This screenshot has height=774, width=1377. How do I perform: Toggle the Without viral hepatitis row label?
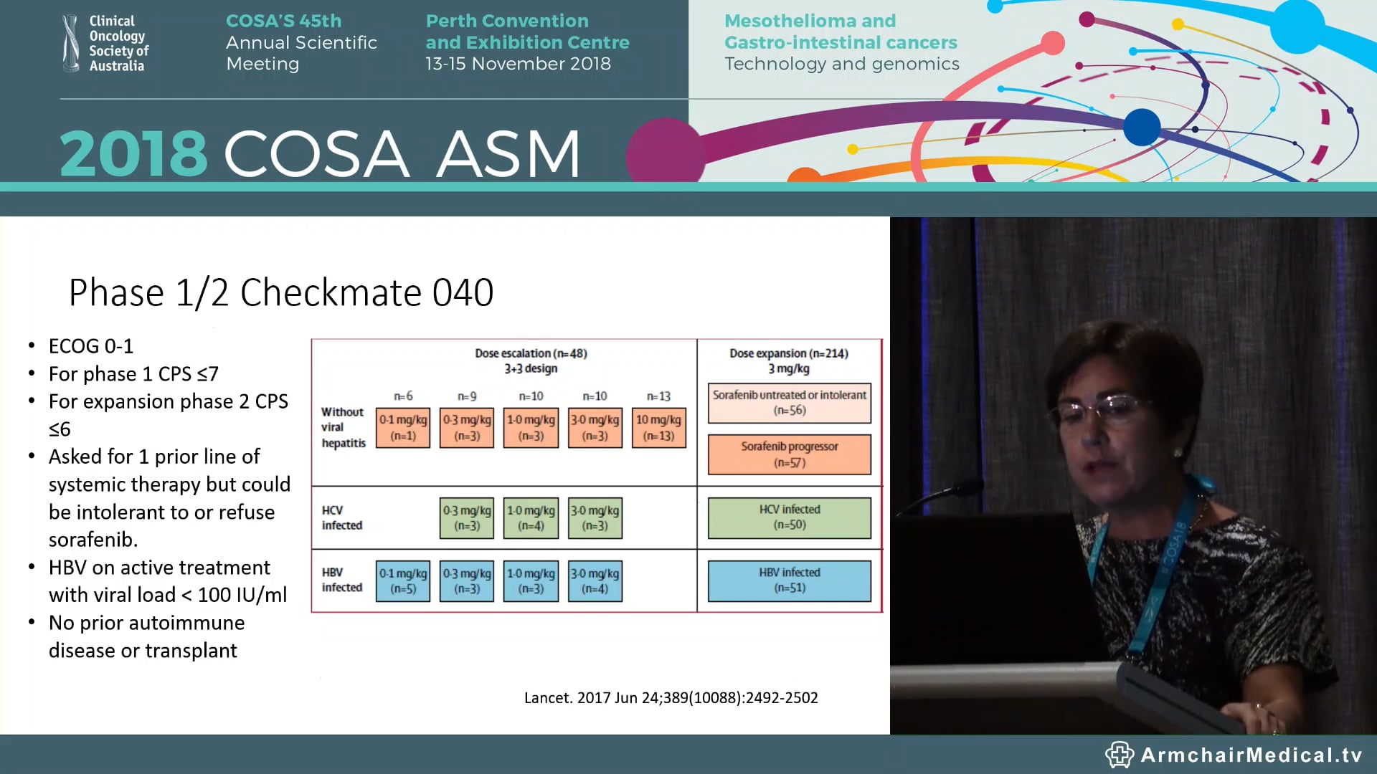click(343, 427)
